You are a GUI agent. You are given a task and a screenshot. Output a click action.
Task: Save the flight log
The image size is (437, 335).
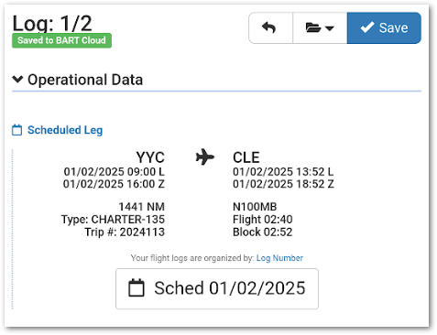[384, 28]
